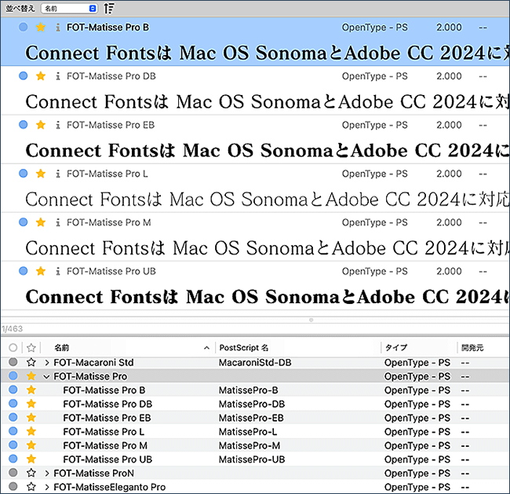Click activation circle column header
Image resolution: width=510 pixels, height=494 pixels.
click(13, 348)
